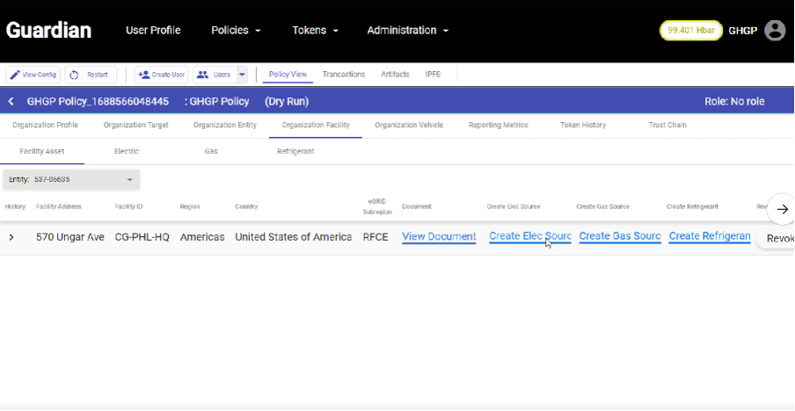Click the Create Gas Source link
This screenshot has height=411, width=795.
click(619, 237)
